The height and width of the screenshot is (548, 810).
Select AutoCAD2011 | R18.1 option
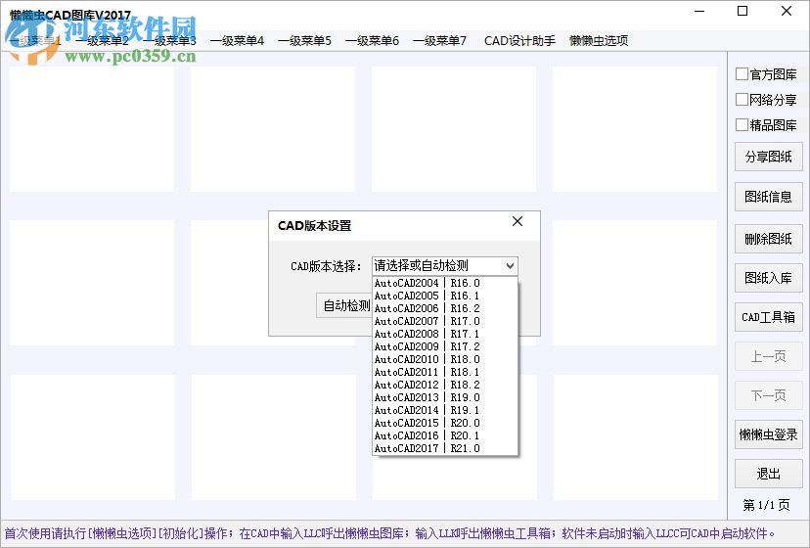pos(445,372)
